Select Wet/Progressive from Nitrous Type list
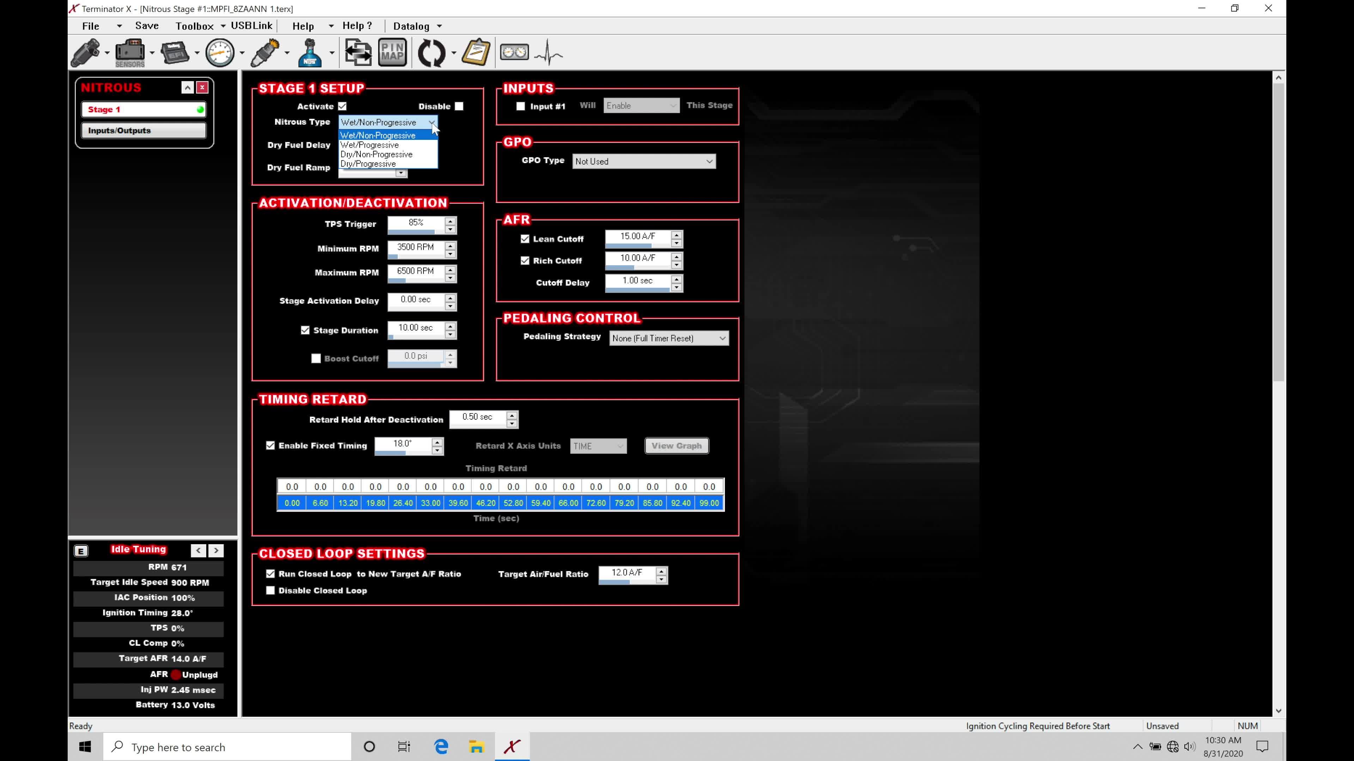Viewport: 1354px width, 761px height. (x=388, y=145)
